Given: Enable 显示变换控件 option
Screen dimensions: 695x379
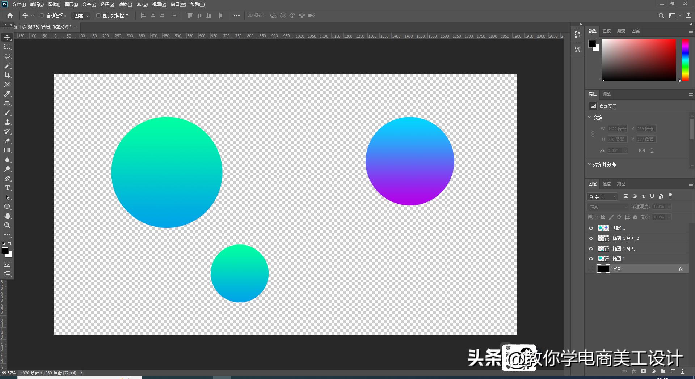Looking at the screenshot, I should point(98,16).
